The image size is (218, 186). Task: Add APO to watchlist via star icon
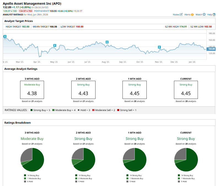coord(204,15)
